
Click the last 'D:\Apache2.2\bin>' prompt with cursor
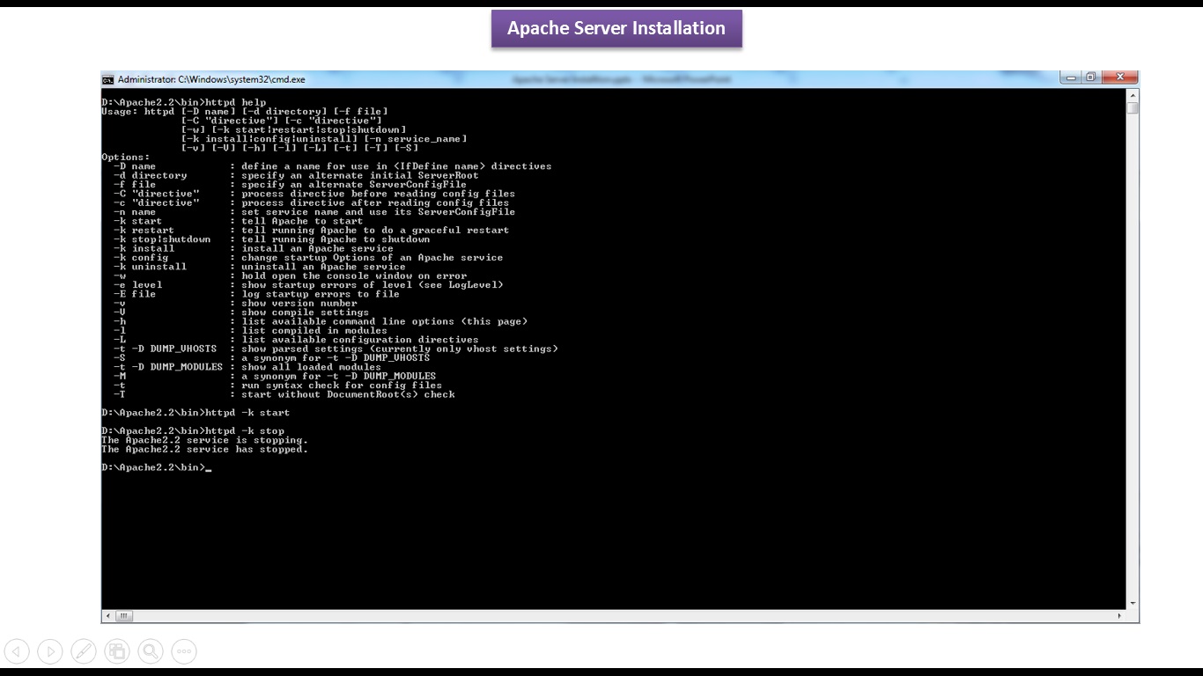pos(156,467)
